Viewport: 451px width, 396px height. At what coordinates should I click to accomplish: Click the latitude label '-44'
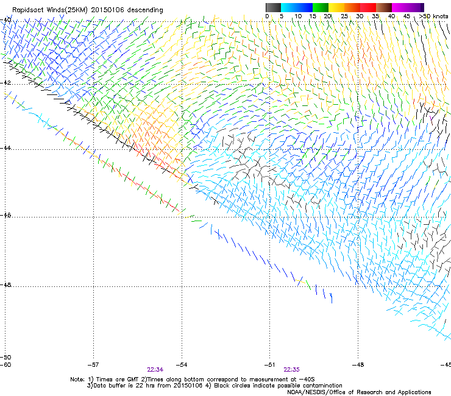(x=5, y=148)
